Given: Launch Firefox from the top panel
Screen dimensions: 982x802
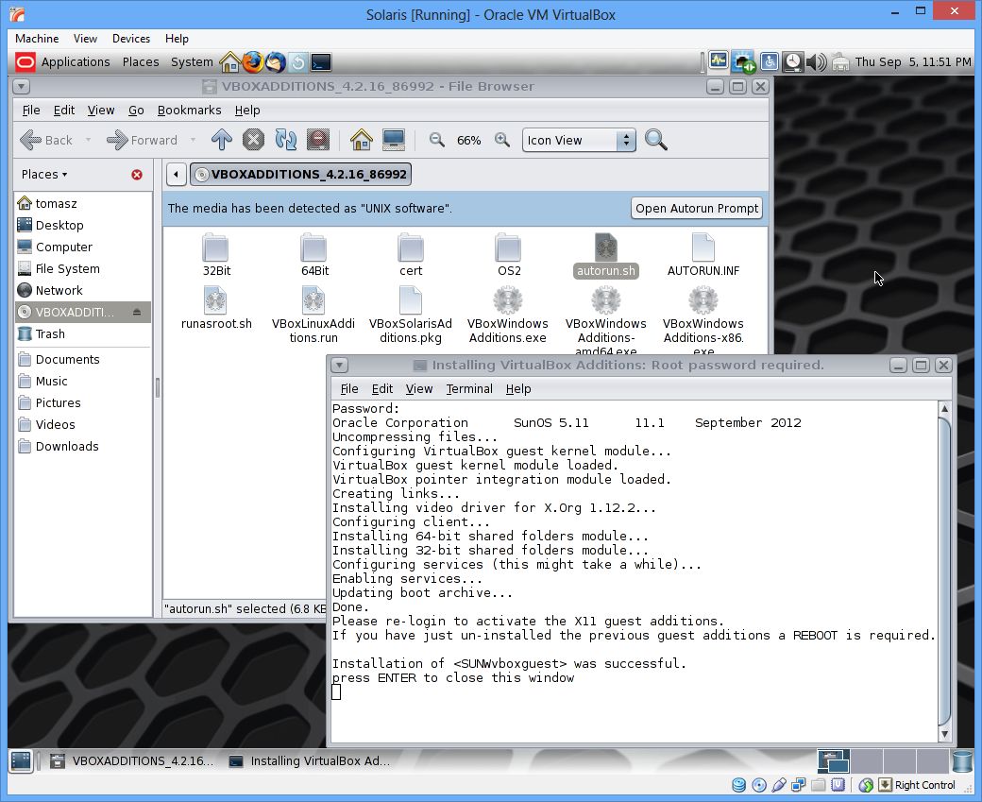Looking at the screenshot, I should (252, 62).
